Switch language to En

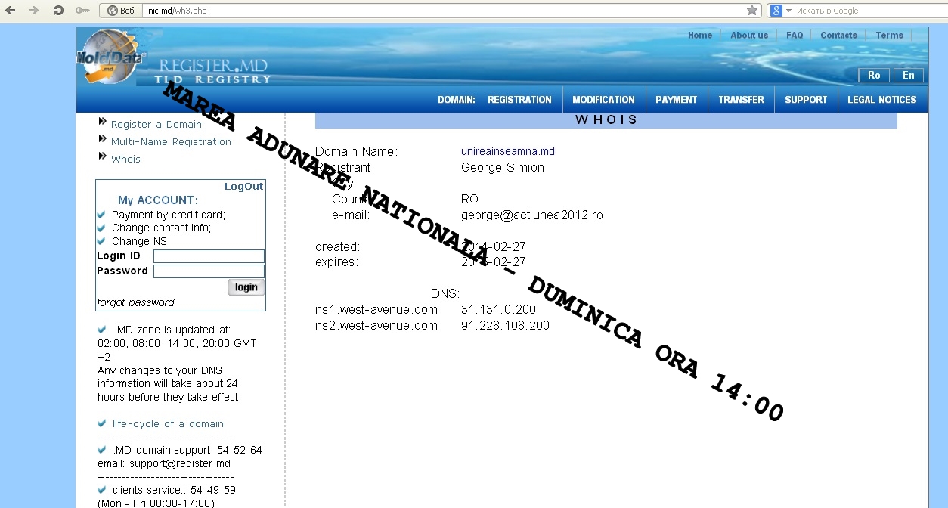pos(909,75)
